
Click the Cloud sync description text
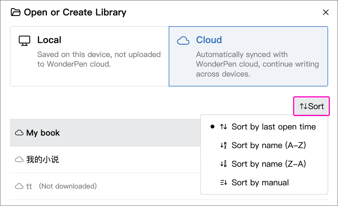click(257, 64)
